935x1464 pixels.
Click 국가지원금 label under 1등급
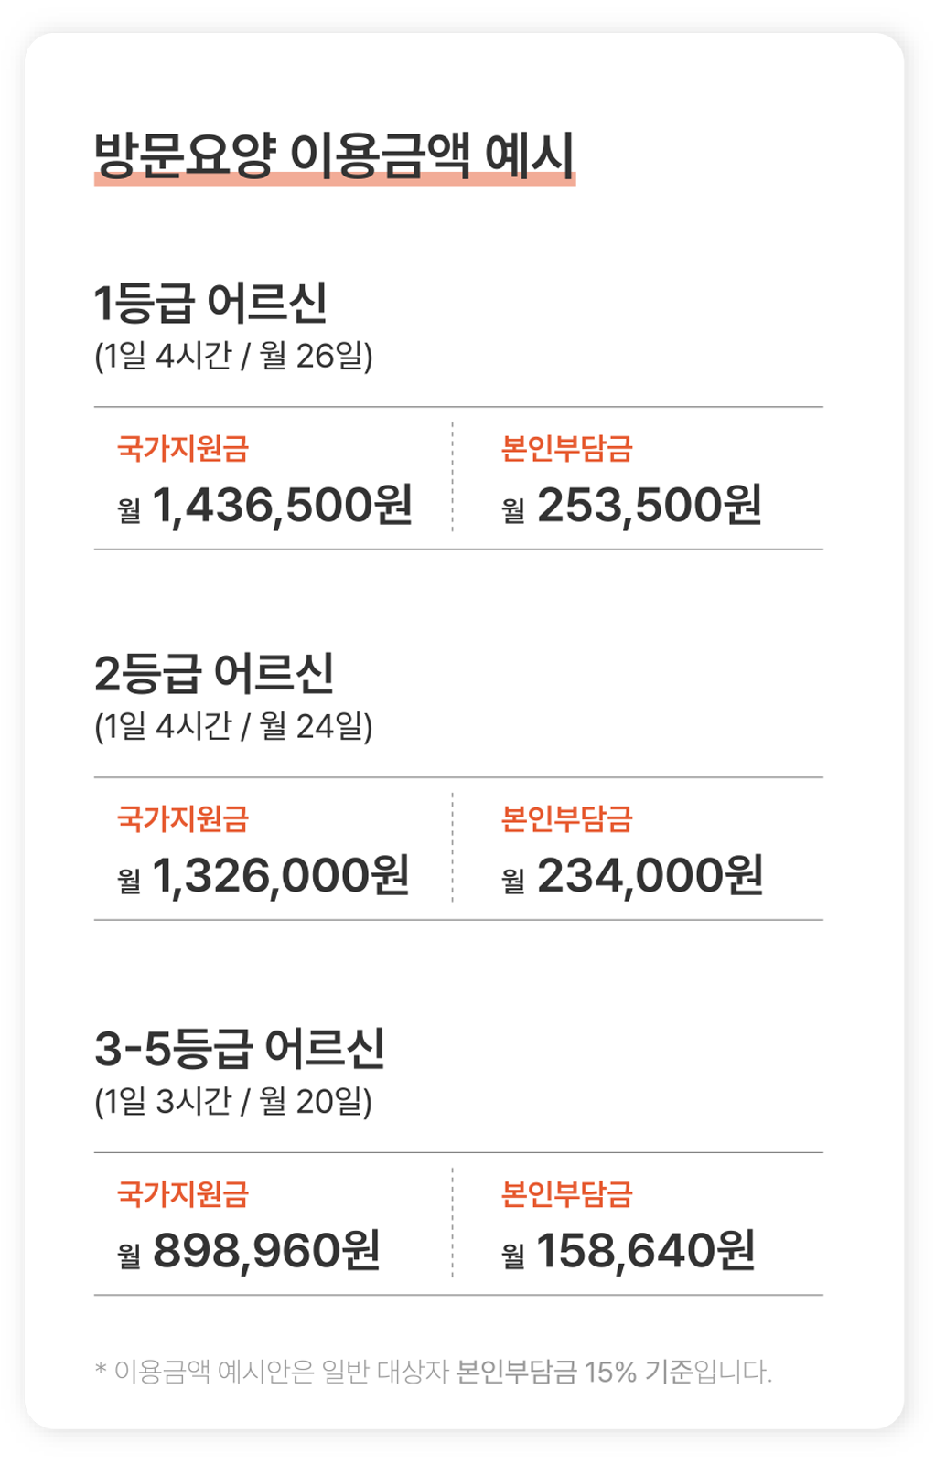[x=183, y=448]
